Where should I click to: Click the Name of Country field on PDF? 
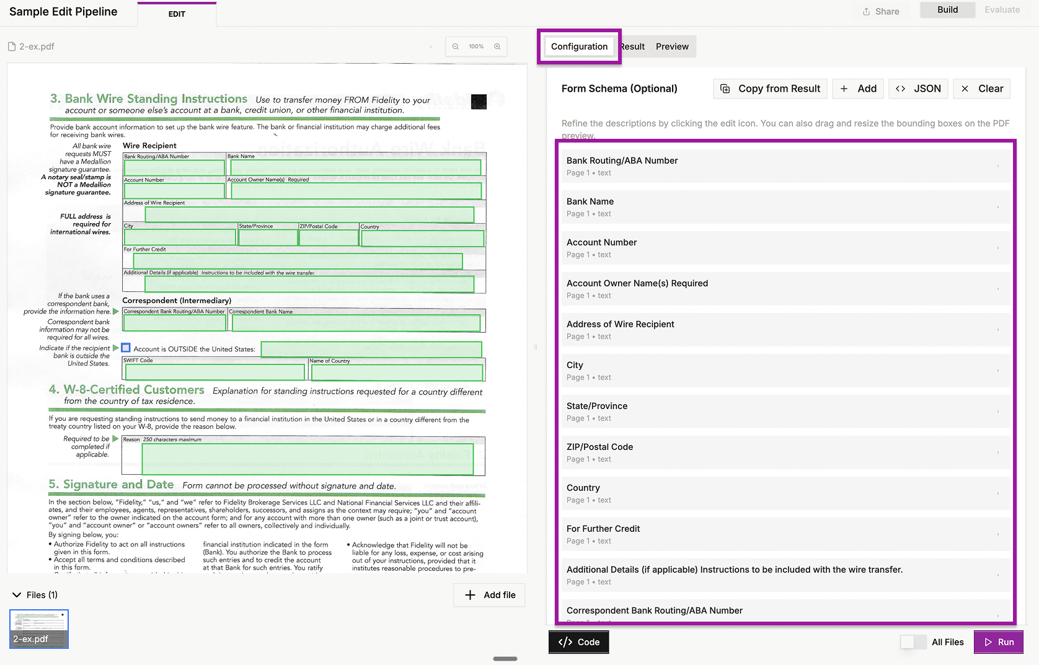(x=396, y=372)
